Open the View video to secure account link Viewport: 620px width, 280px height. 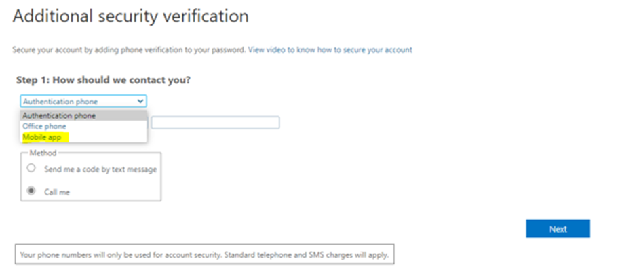(x=330, y=49)
